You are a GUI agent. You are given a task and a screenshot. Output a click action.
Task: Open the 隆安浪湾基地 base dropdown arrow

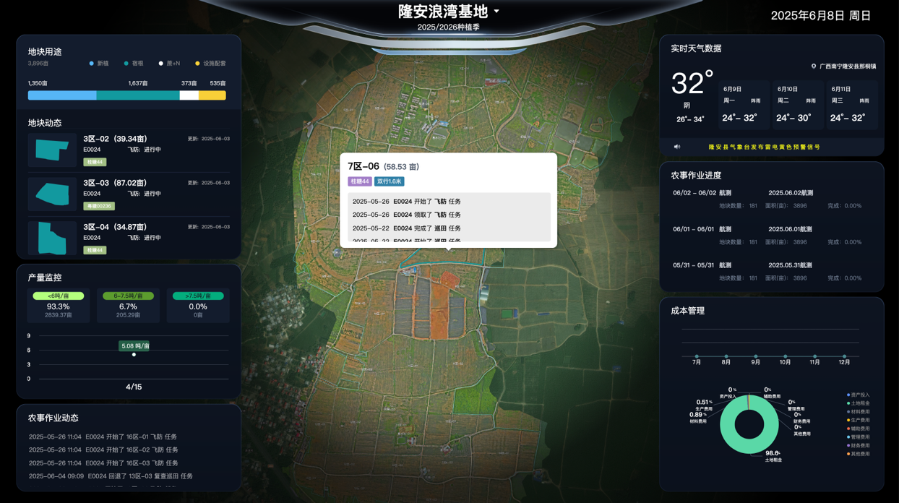click(x=496, y=12)
